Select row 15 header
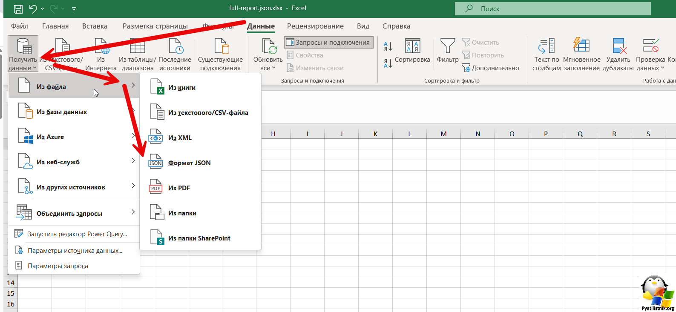 11,293
